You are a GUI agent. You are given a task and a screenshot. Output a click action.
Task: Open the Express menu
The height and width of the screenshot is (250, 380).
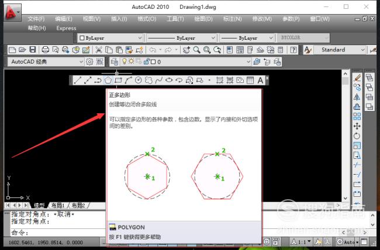click(x=66, y=28)
